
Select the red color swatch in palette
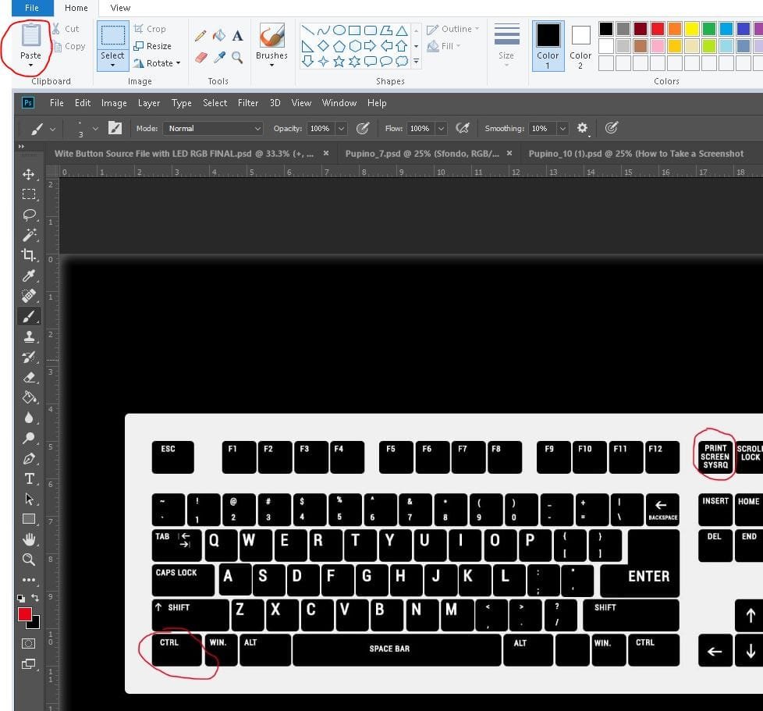coord(658,29)
